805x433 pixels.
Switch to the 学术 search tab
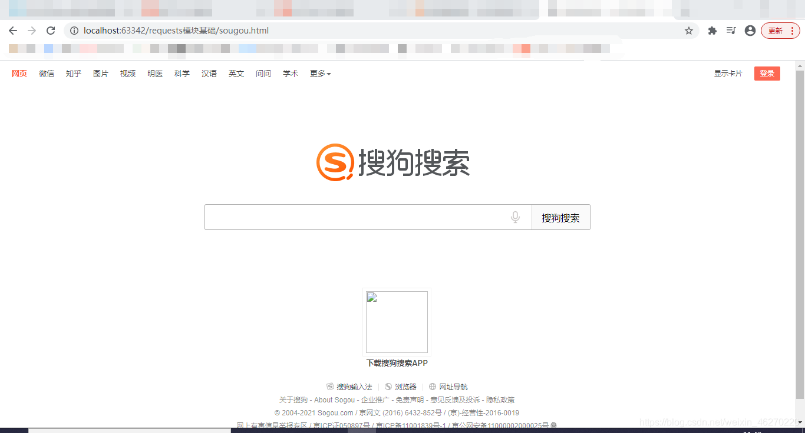pyautogui.click(x=290, y=73)
